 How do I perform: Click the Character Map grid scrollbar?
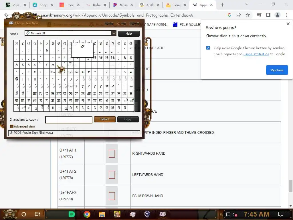[x=137, y=76]
